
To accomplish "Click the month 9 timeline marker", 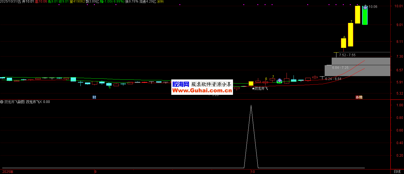I will click(x=95, y=172).
